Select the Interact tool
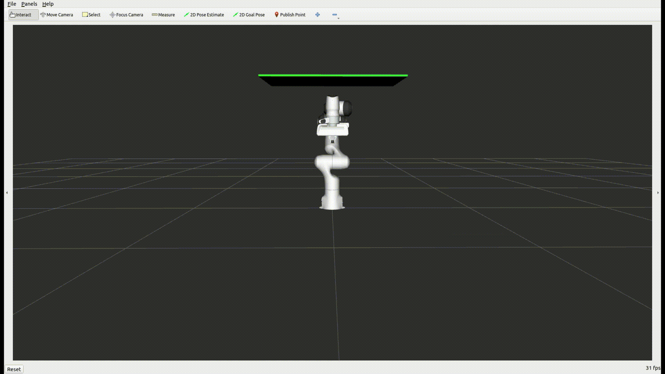Viewport: 665px width, 374px height. [23, 15]
